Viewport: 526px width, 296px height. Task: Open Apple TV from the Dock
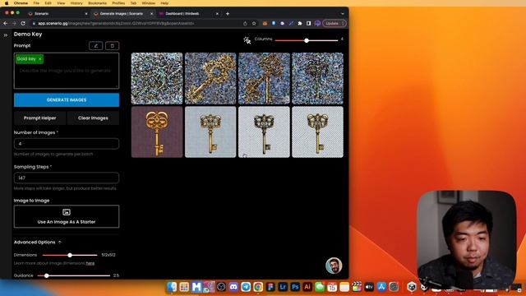(x=369, y=287)
